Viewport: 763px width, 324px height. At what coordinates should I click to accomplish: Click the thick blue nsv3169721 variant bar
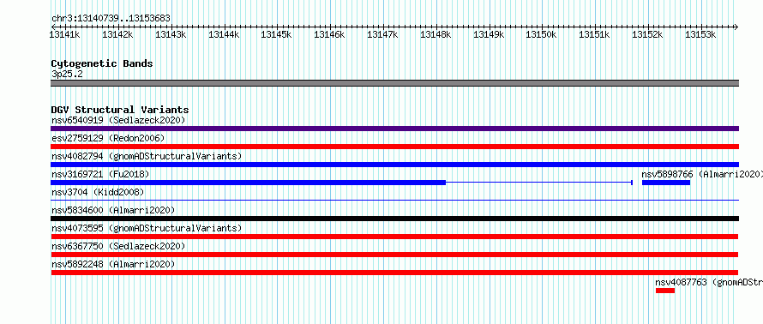coord(248,183)
